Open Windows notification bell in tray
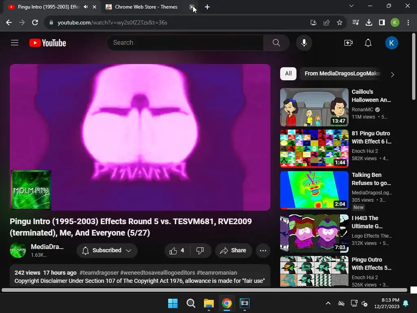The height and width of the screenshot is (313, 417). tap(406, 303)
